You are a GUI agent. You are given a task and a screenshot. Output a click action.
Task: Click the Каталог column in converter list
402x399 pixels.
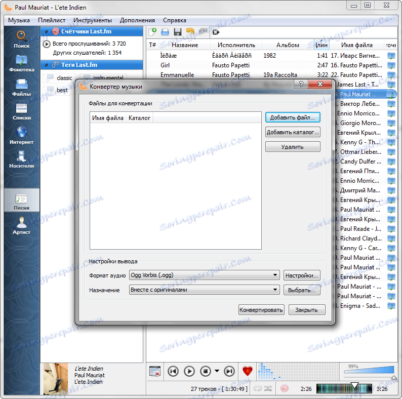[139, 118]
